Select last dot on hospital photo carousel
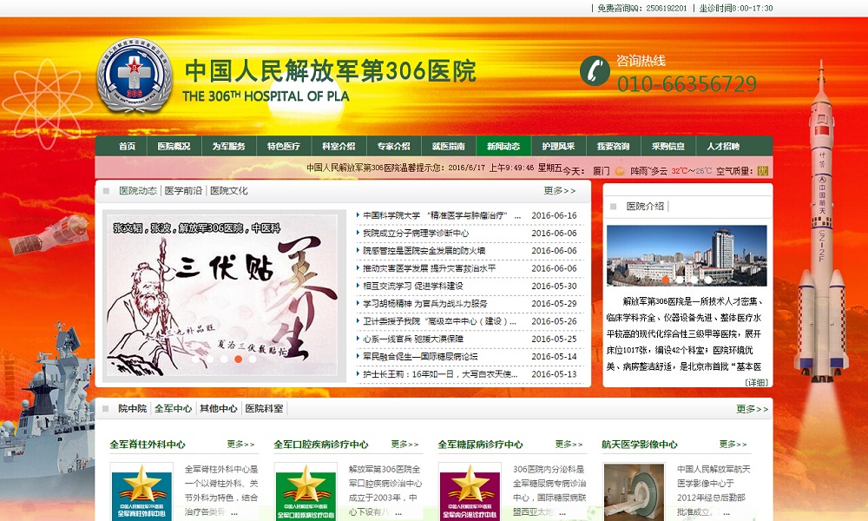This screenshot has width=868, height=521. (708, 280)
